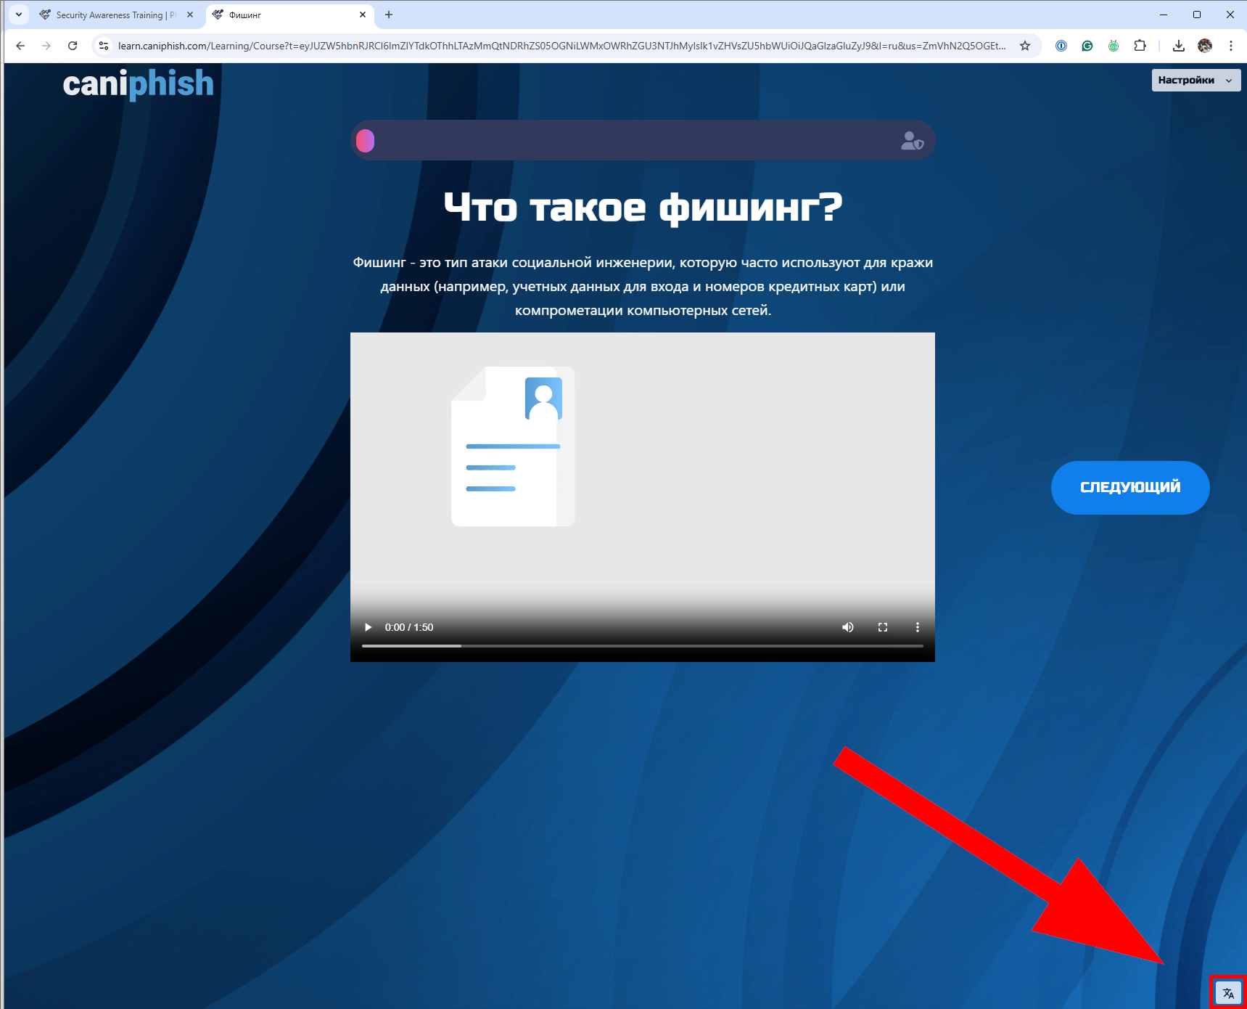Click the user shield icon in progress bar
The image size is (1247, 1009).
911,141
